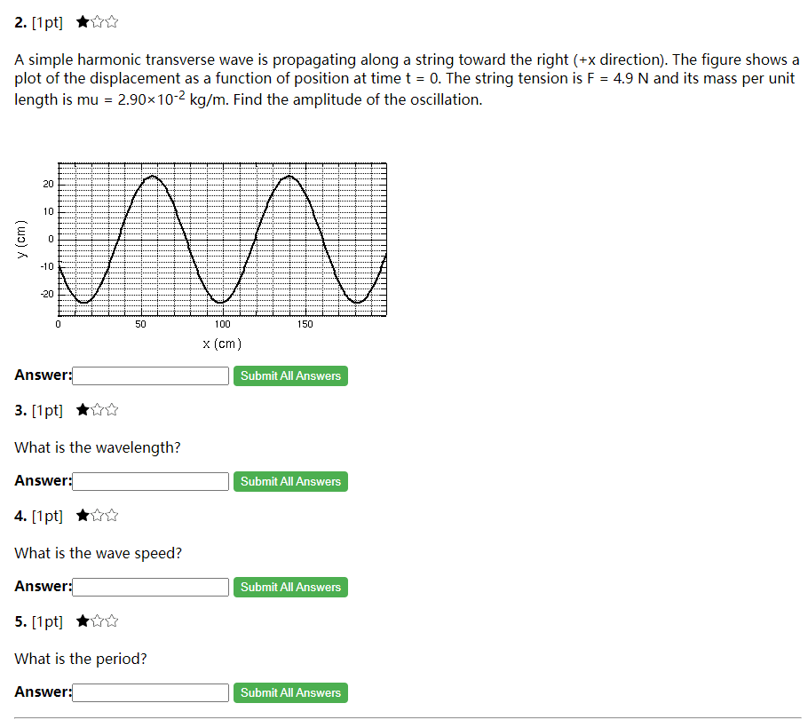Click the filled star next to question 5
808x727 pixels.
pyautogui.click(x=83, y=621)
